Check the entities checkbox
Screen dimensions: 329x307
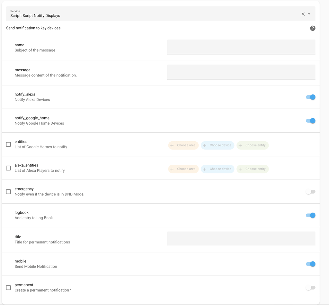8,144
